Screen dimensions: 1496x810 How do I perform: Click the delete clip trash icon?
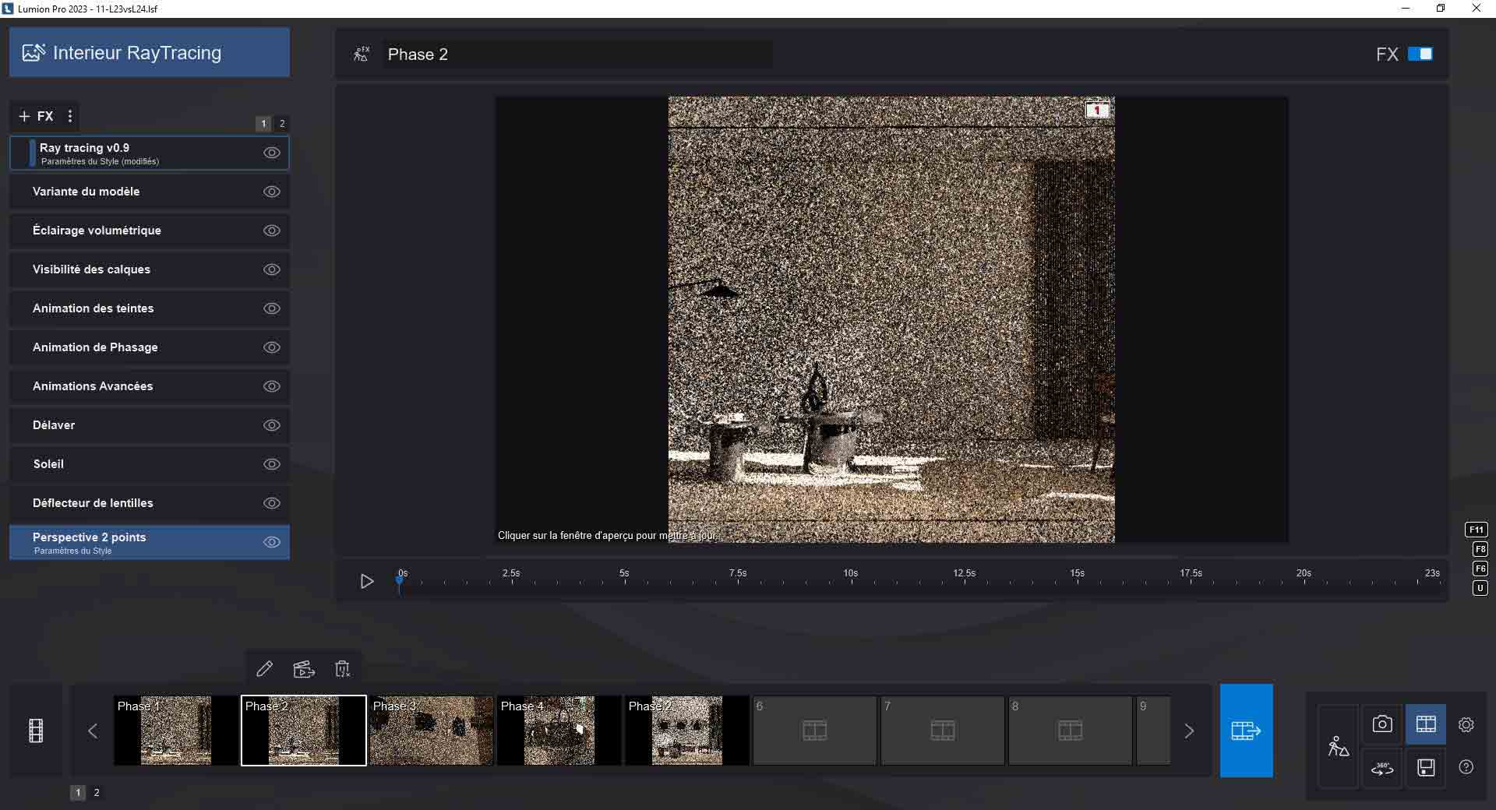(340, 668)
